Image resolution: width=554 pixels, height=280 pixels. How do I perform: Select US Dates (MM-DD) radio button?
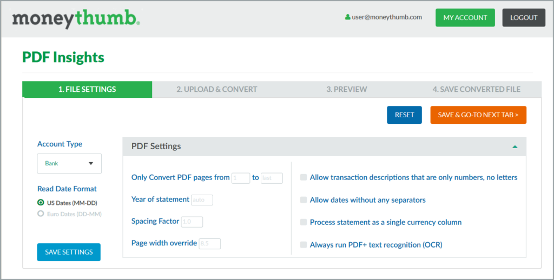coord(41,203)
